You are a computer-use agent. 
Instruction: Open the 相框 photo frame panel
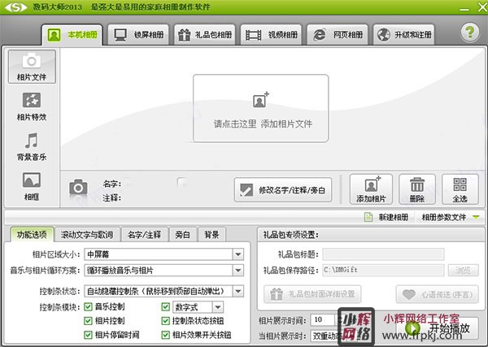coord(32,186)
